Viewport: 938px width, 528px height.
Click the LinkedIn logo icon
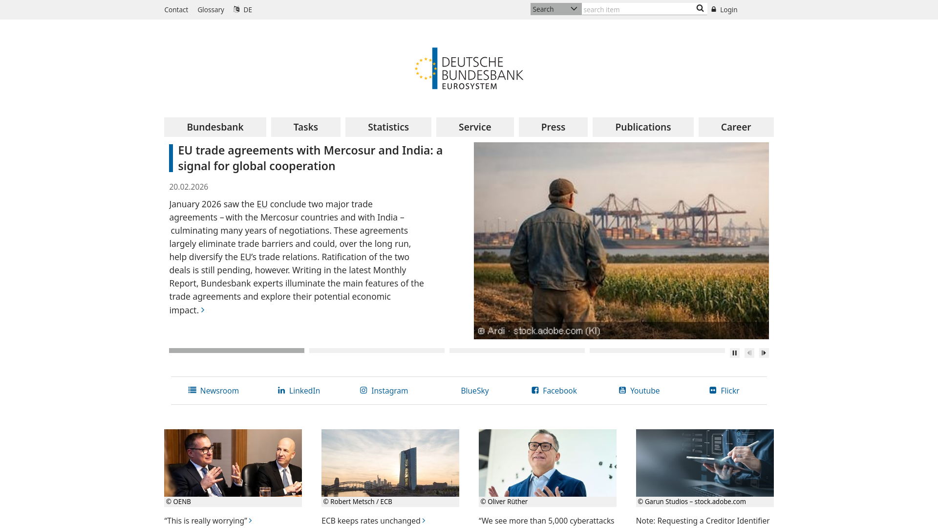coord(281,390)
